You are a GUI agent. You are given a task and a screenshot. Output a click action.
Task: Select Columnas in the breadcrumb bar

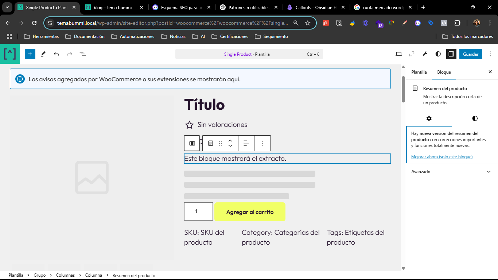tap(65, 275)
